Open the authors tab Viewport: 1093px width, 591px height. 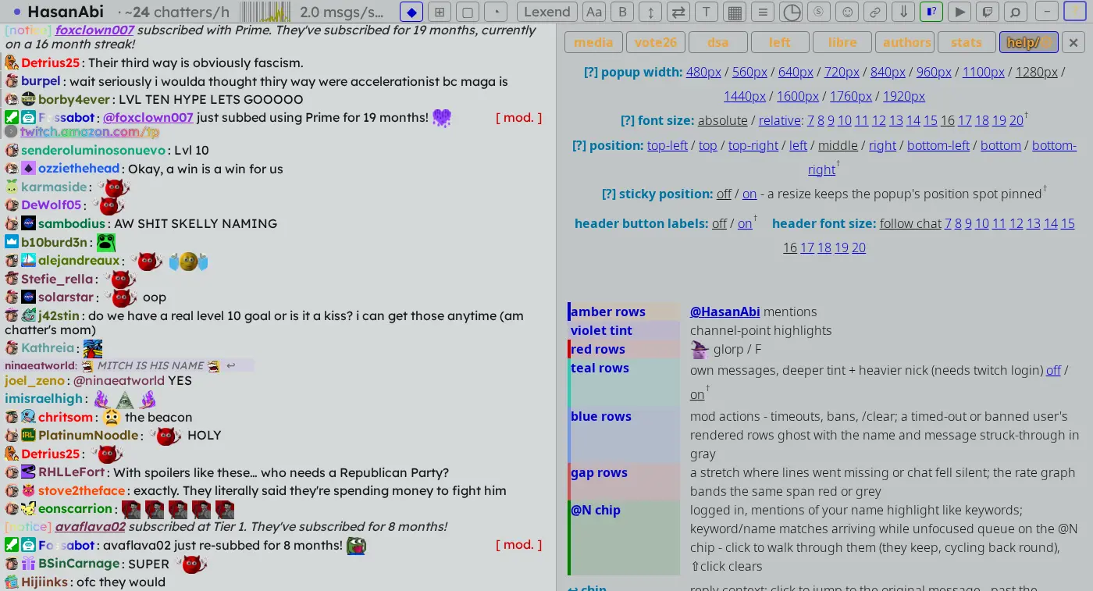tap(904, 42)
